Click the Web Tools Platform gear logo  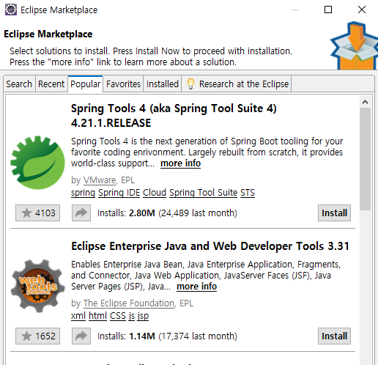pyautogui.click(x=37, y=286)
